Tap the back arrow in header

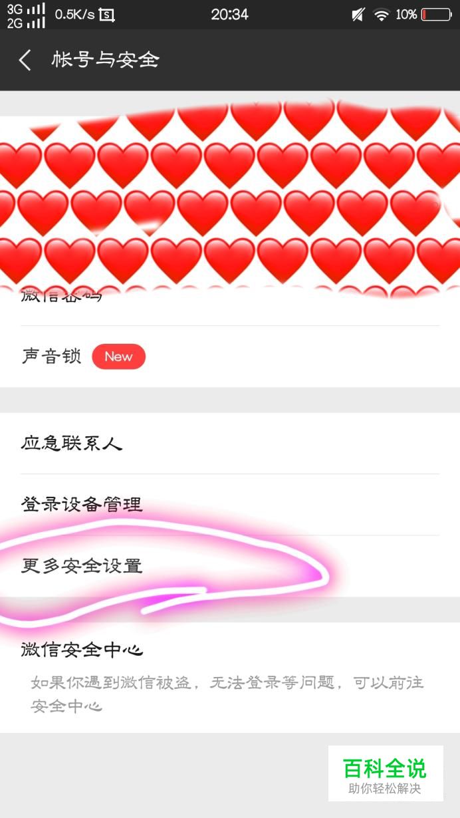pos(25,60)
